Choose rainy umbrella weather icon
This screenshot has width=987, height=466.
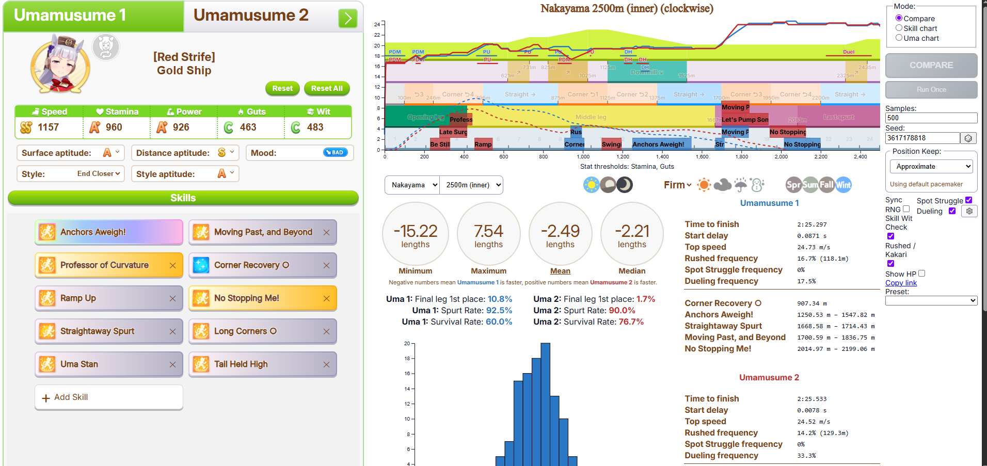741,185
